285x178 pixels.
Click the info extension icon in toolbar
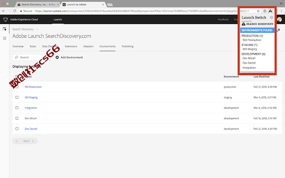pyautogui.click(x=265, y=11)
